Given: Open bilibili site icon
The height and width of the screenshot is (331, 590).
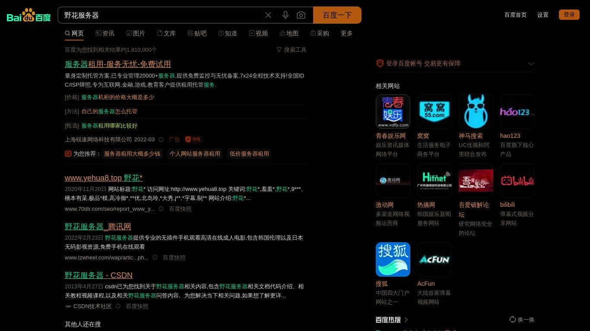Looking at the screenshot, I should [x=517, y=181].
